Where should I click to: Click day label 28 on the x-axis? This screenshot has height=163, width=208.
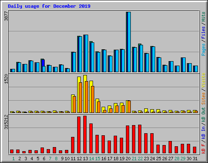pyautogui.click(x=177, y=159)
